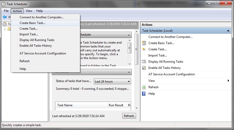Choose Refresh in the Action menu
The width and height of the screenshot is (234, 130).
[45, 61]
